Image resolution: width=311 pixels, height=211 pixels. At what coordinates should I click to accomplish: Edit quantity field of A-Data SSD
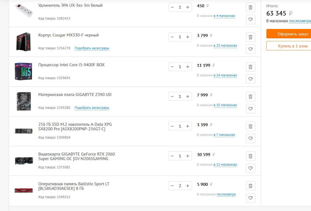point(180,126)
